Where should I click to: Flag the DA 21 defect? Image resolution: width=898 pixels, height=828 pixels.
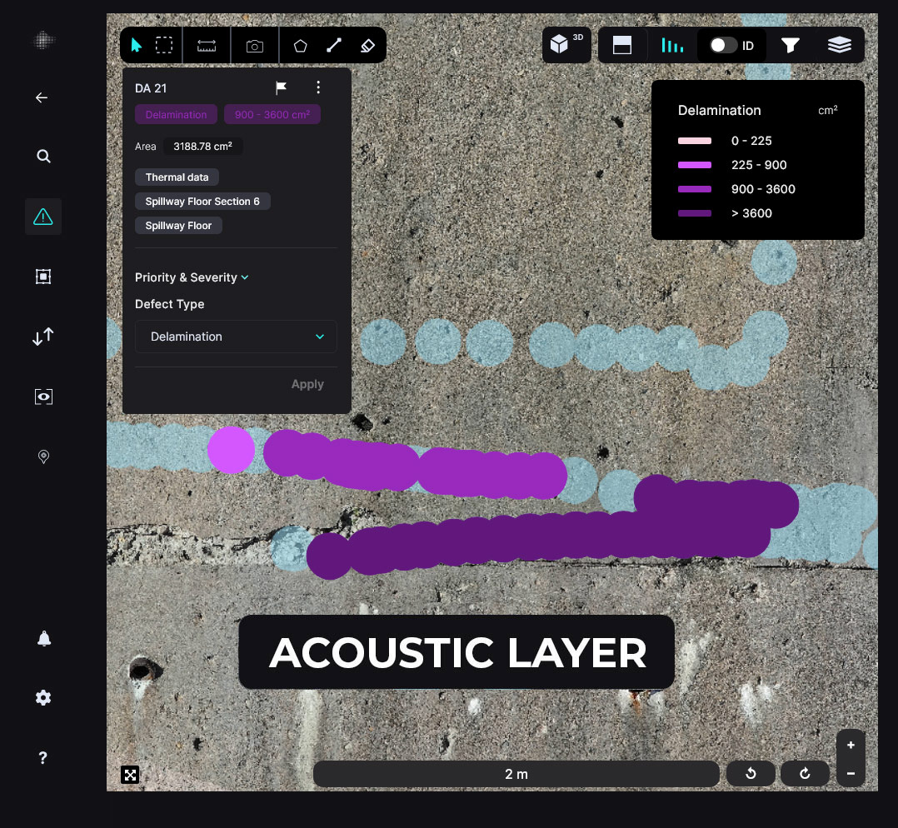click(282, 87)
